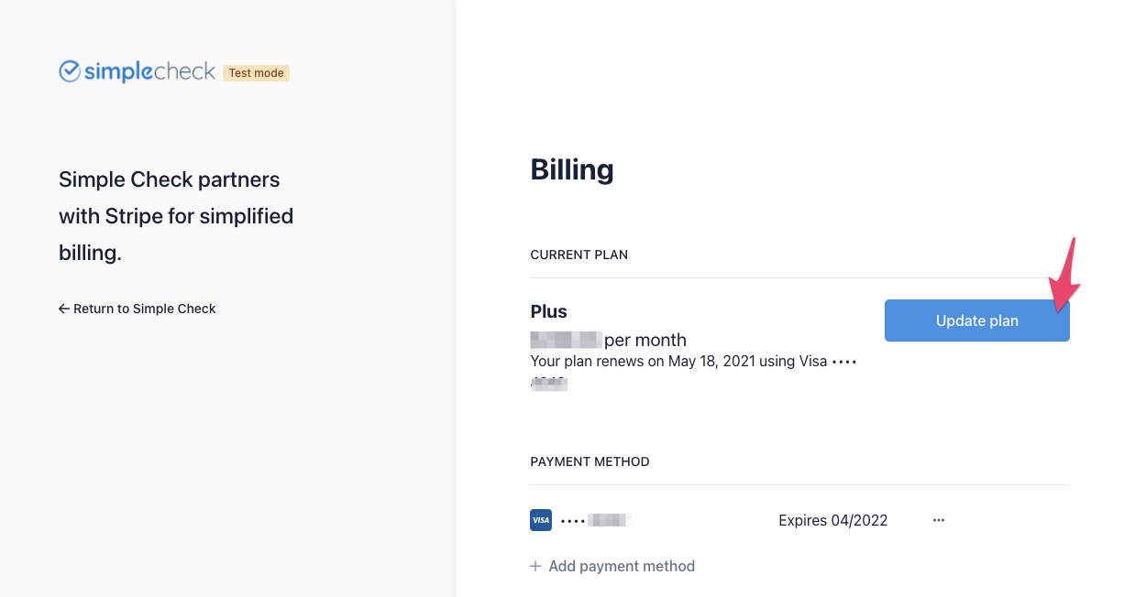This screenshot has height=597, width=1135.
Task: Open the card's three-dot options menu
Action: (x=938, y=520)
